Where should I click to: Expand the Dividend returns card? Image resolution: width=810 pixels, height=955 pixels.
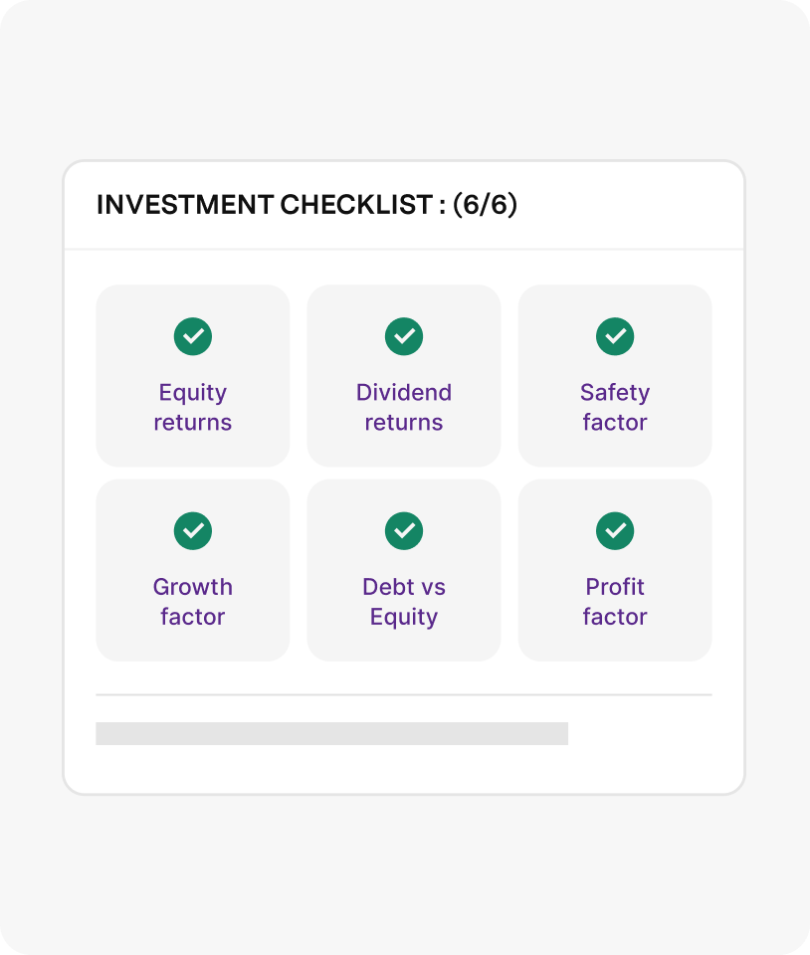point(403,375)
